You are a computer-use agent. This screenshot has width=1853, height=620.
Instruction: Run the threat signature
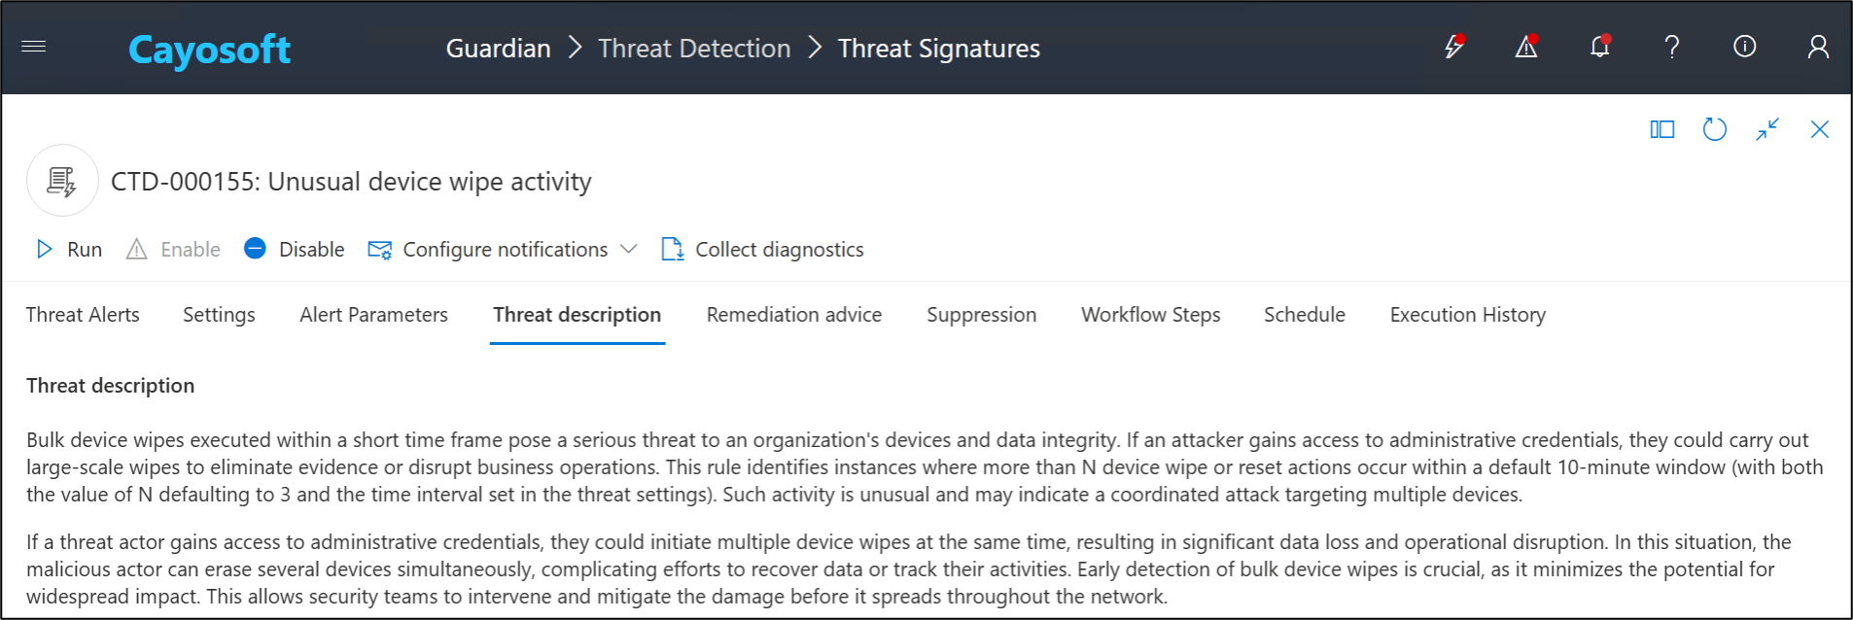[69, 250]
